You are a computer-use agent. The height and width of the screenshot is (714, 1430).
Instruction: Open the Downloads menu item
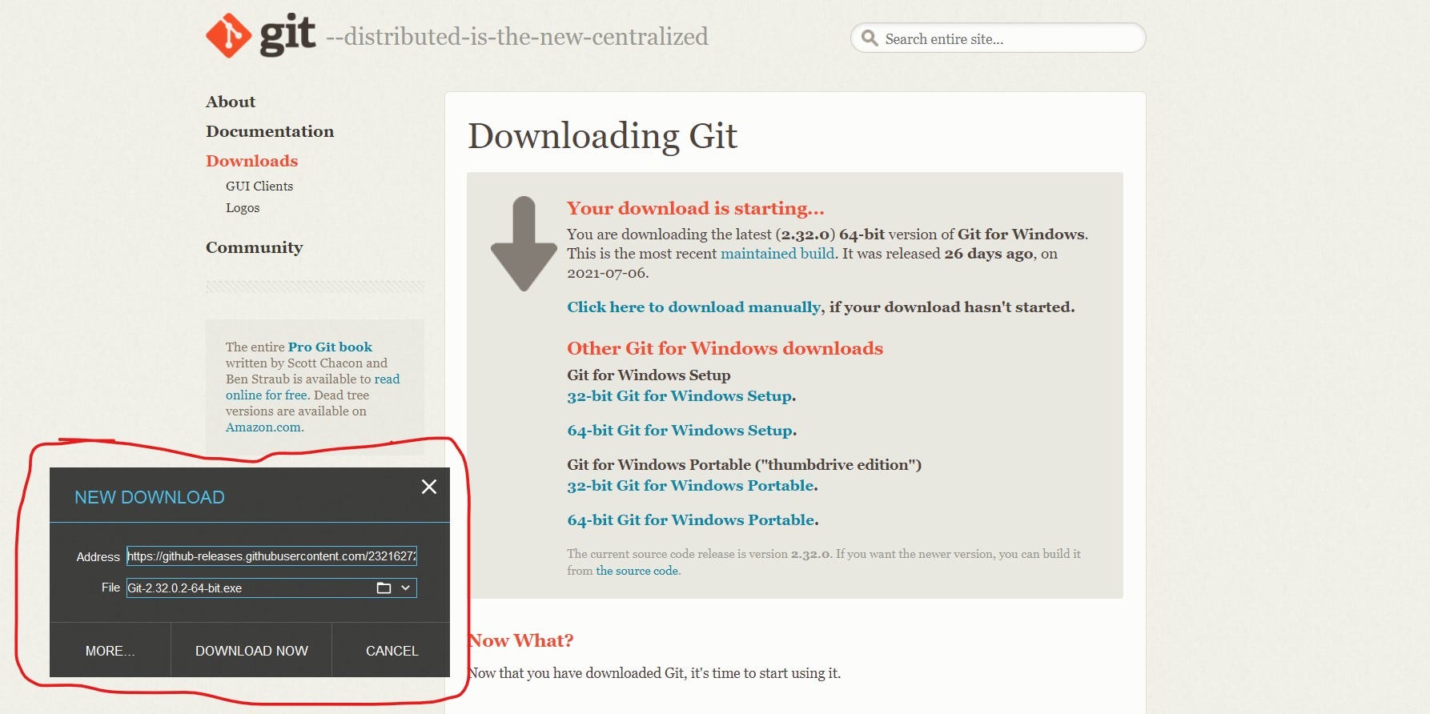pyautogui.click(x=251, y=161)
